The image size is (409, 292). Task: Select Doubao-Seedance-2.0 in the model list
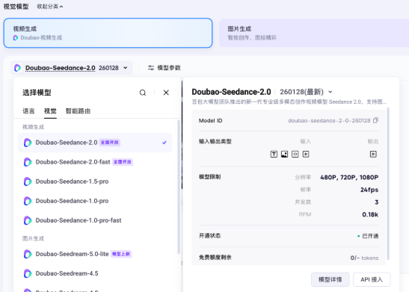95,143
